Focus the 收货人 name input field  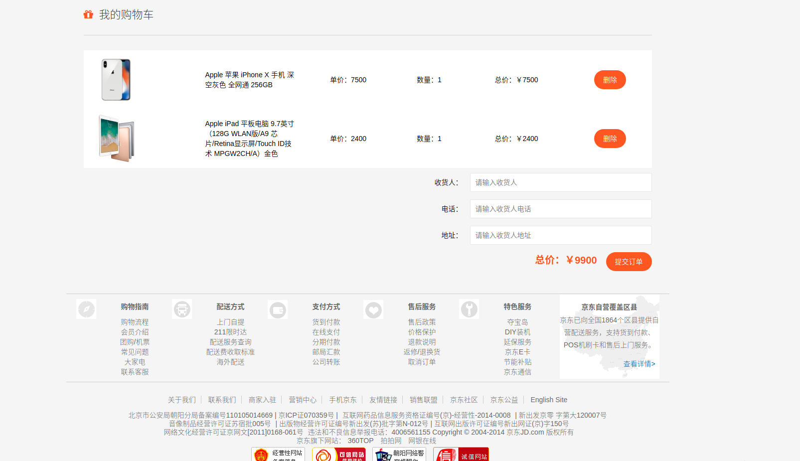(561, 182)
